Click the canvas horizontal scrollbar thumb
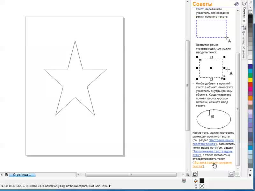 point(131,174)
